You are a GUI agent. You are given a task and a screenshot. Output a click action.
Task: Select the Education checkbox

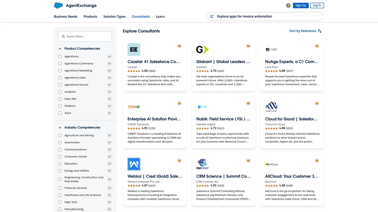click(x=60, y=164)
